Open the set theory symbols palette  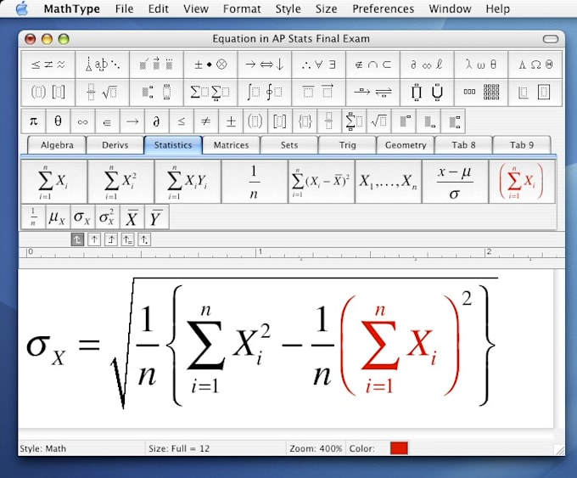point(373,65)
